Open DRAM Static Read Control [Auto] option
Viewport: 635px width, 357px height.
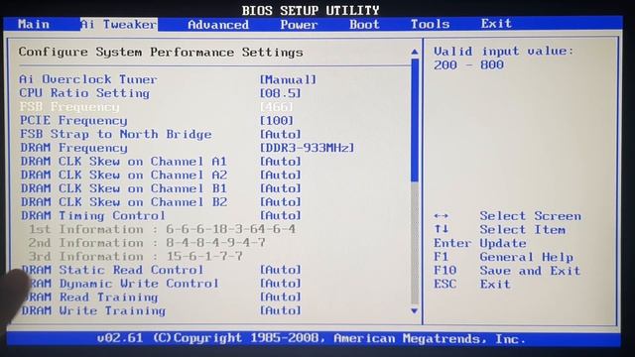pos(280,270)
